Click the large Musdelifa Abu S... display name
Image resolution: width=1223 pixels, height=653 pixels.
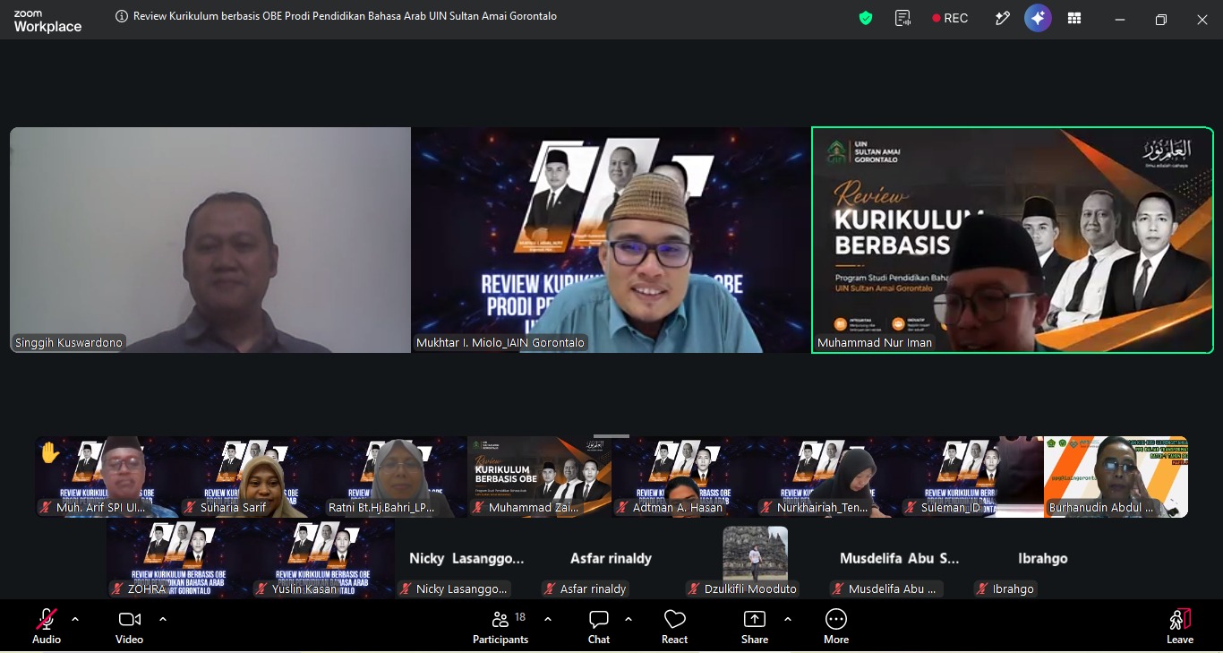[899, 558]
